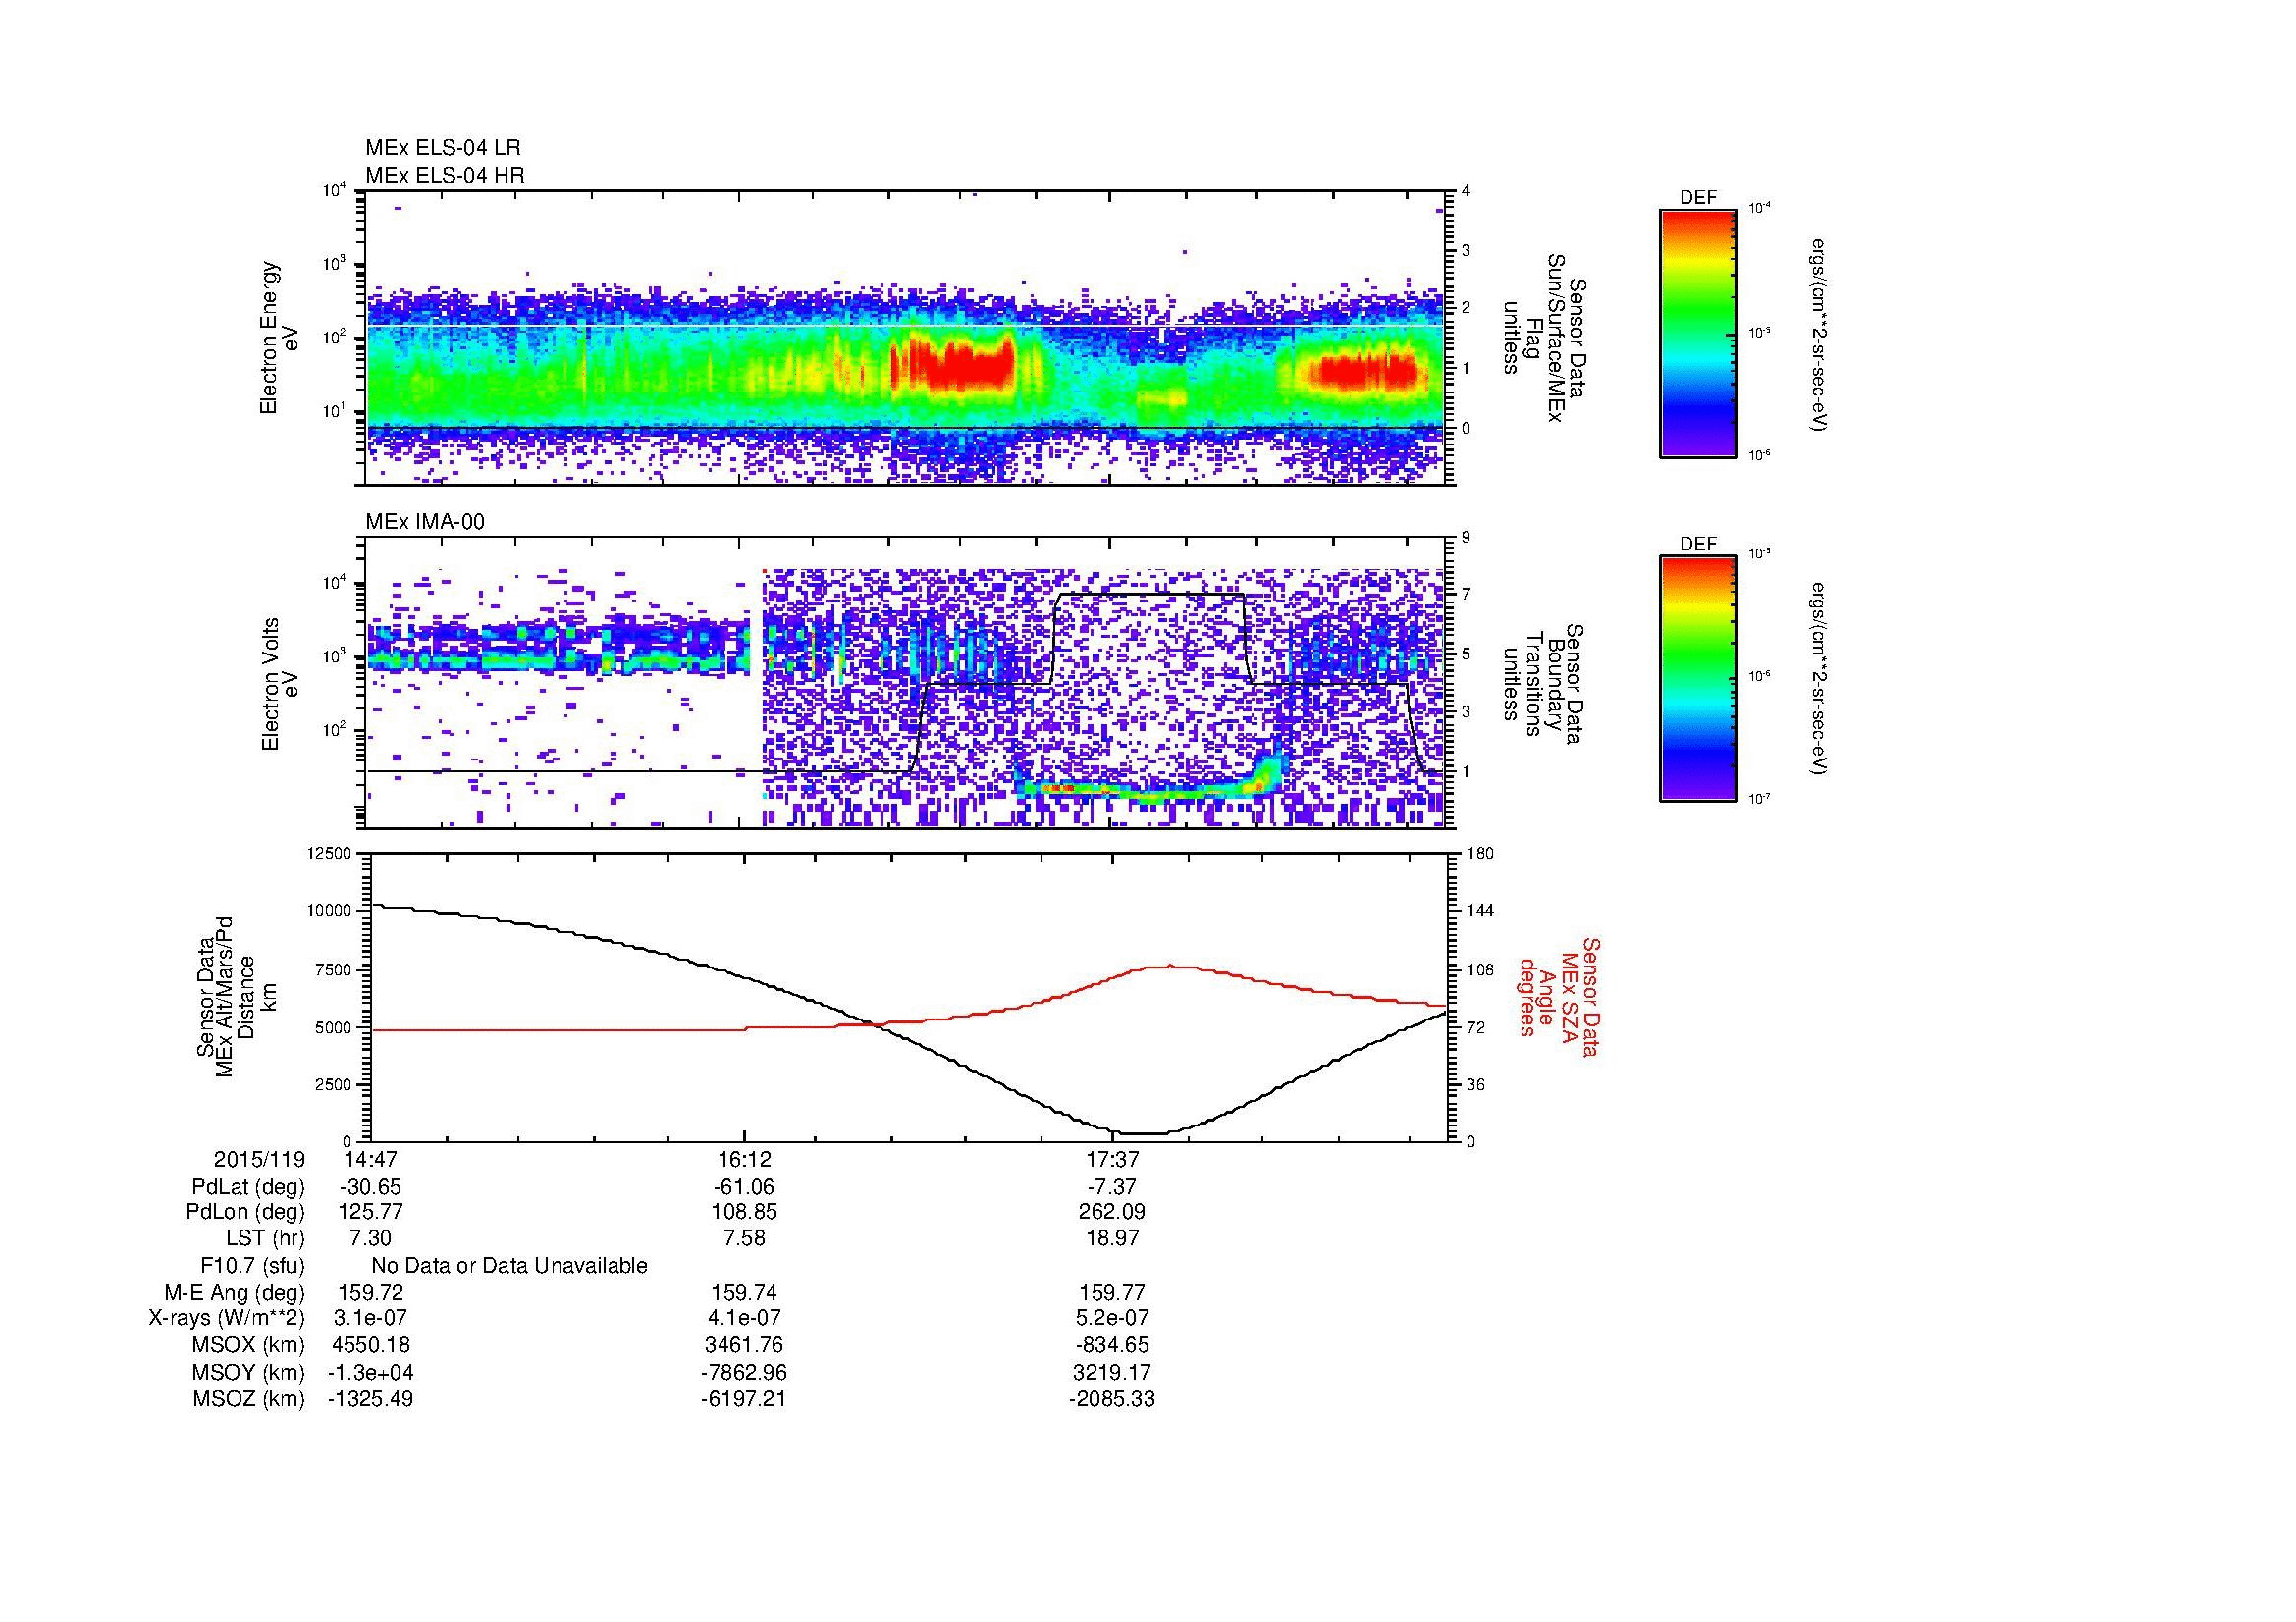Click the 10000 altitude axis tick

coord(331,911)
